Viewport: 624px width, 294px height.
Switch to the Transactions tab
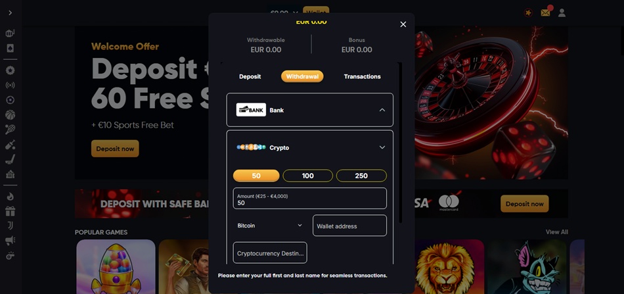[x=362, y=76]
